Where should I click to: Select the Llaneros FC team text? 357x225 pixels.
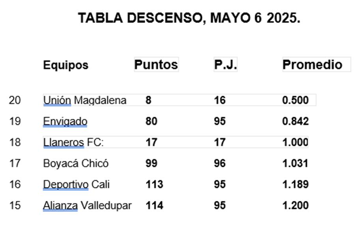click(x=73, y=142)
